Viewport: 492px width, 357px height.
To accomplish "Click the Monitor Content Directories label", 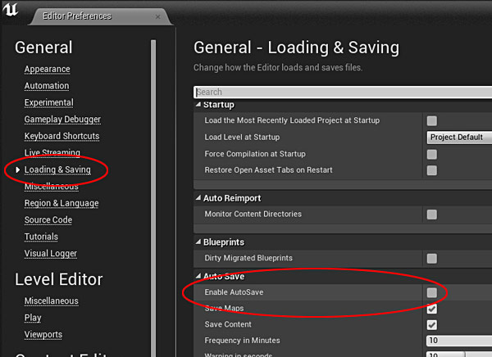I will (x=253, y=214).
